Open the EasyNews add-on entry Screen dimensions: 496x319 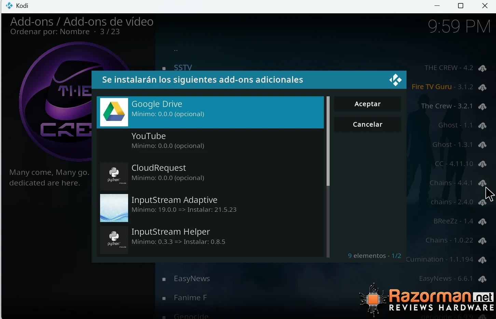point(192,279)
